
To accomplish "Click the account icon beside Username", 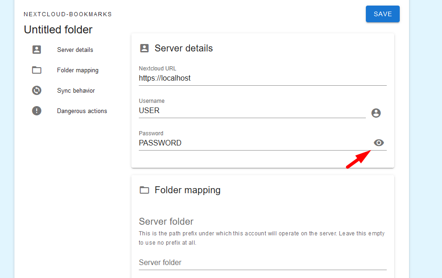I will coord(376,113).
